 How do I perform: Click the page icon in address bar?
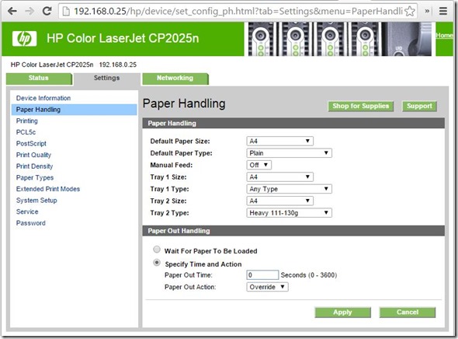pos(66,12)
